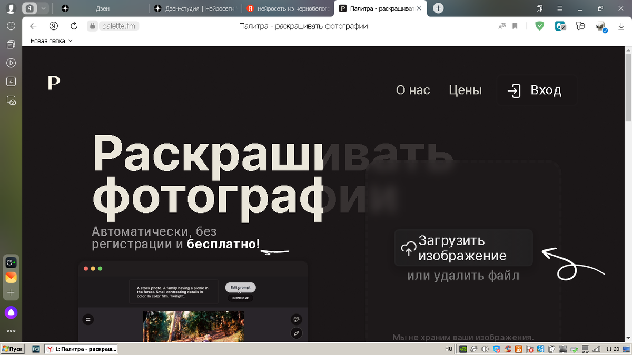Click the forest demo photo thumbnail

point(193,326)
